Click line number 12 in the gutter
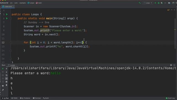 [x=3, y=42]
